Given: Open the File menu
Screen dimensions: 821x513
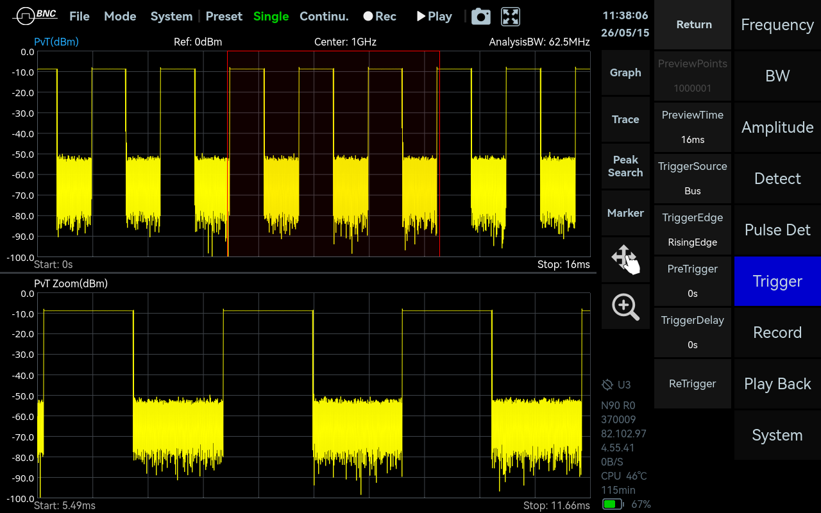Looking at the screenshot, I should click(x=80, y=17).
